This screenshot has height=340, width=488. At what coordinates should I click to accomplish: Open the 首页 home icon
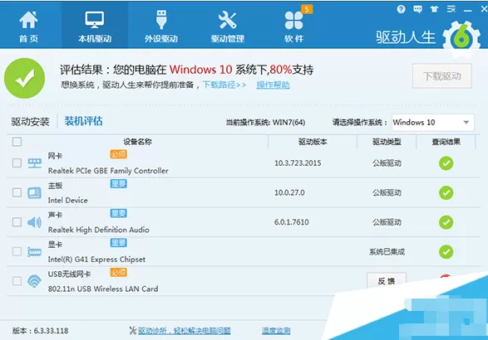pos(28,20)
